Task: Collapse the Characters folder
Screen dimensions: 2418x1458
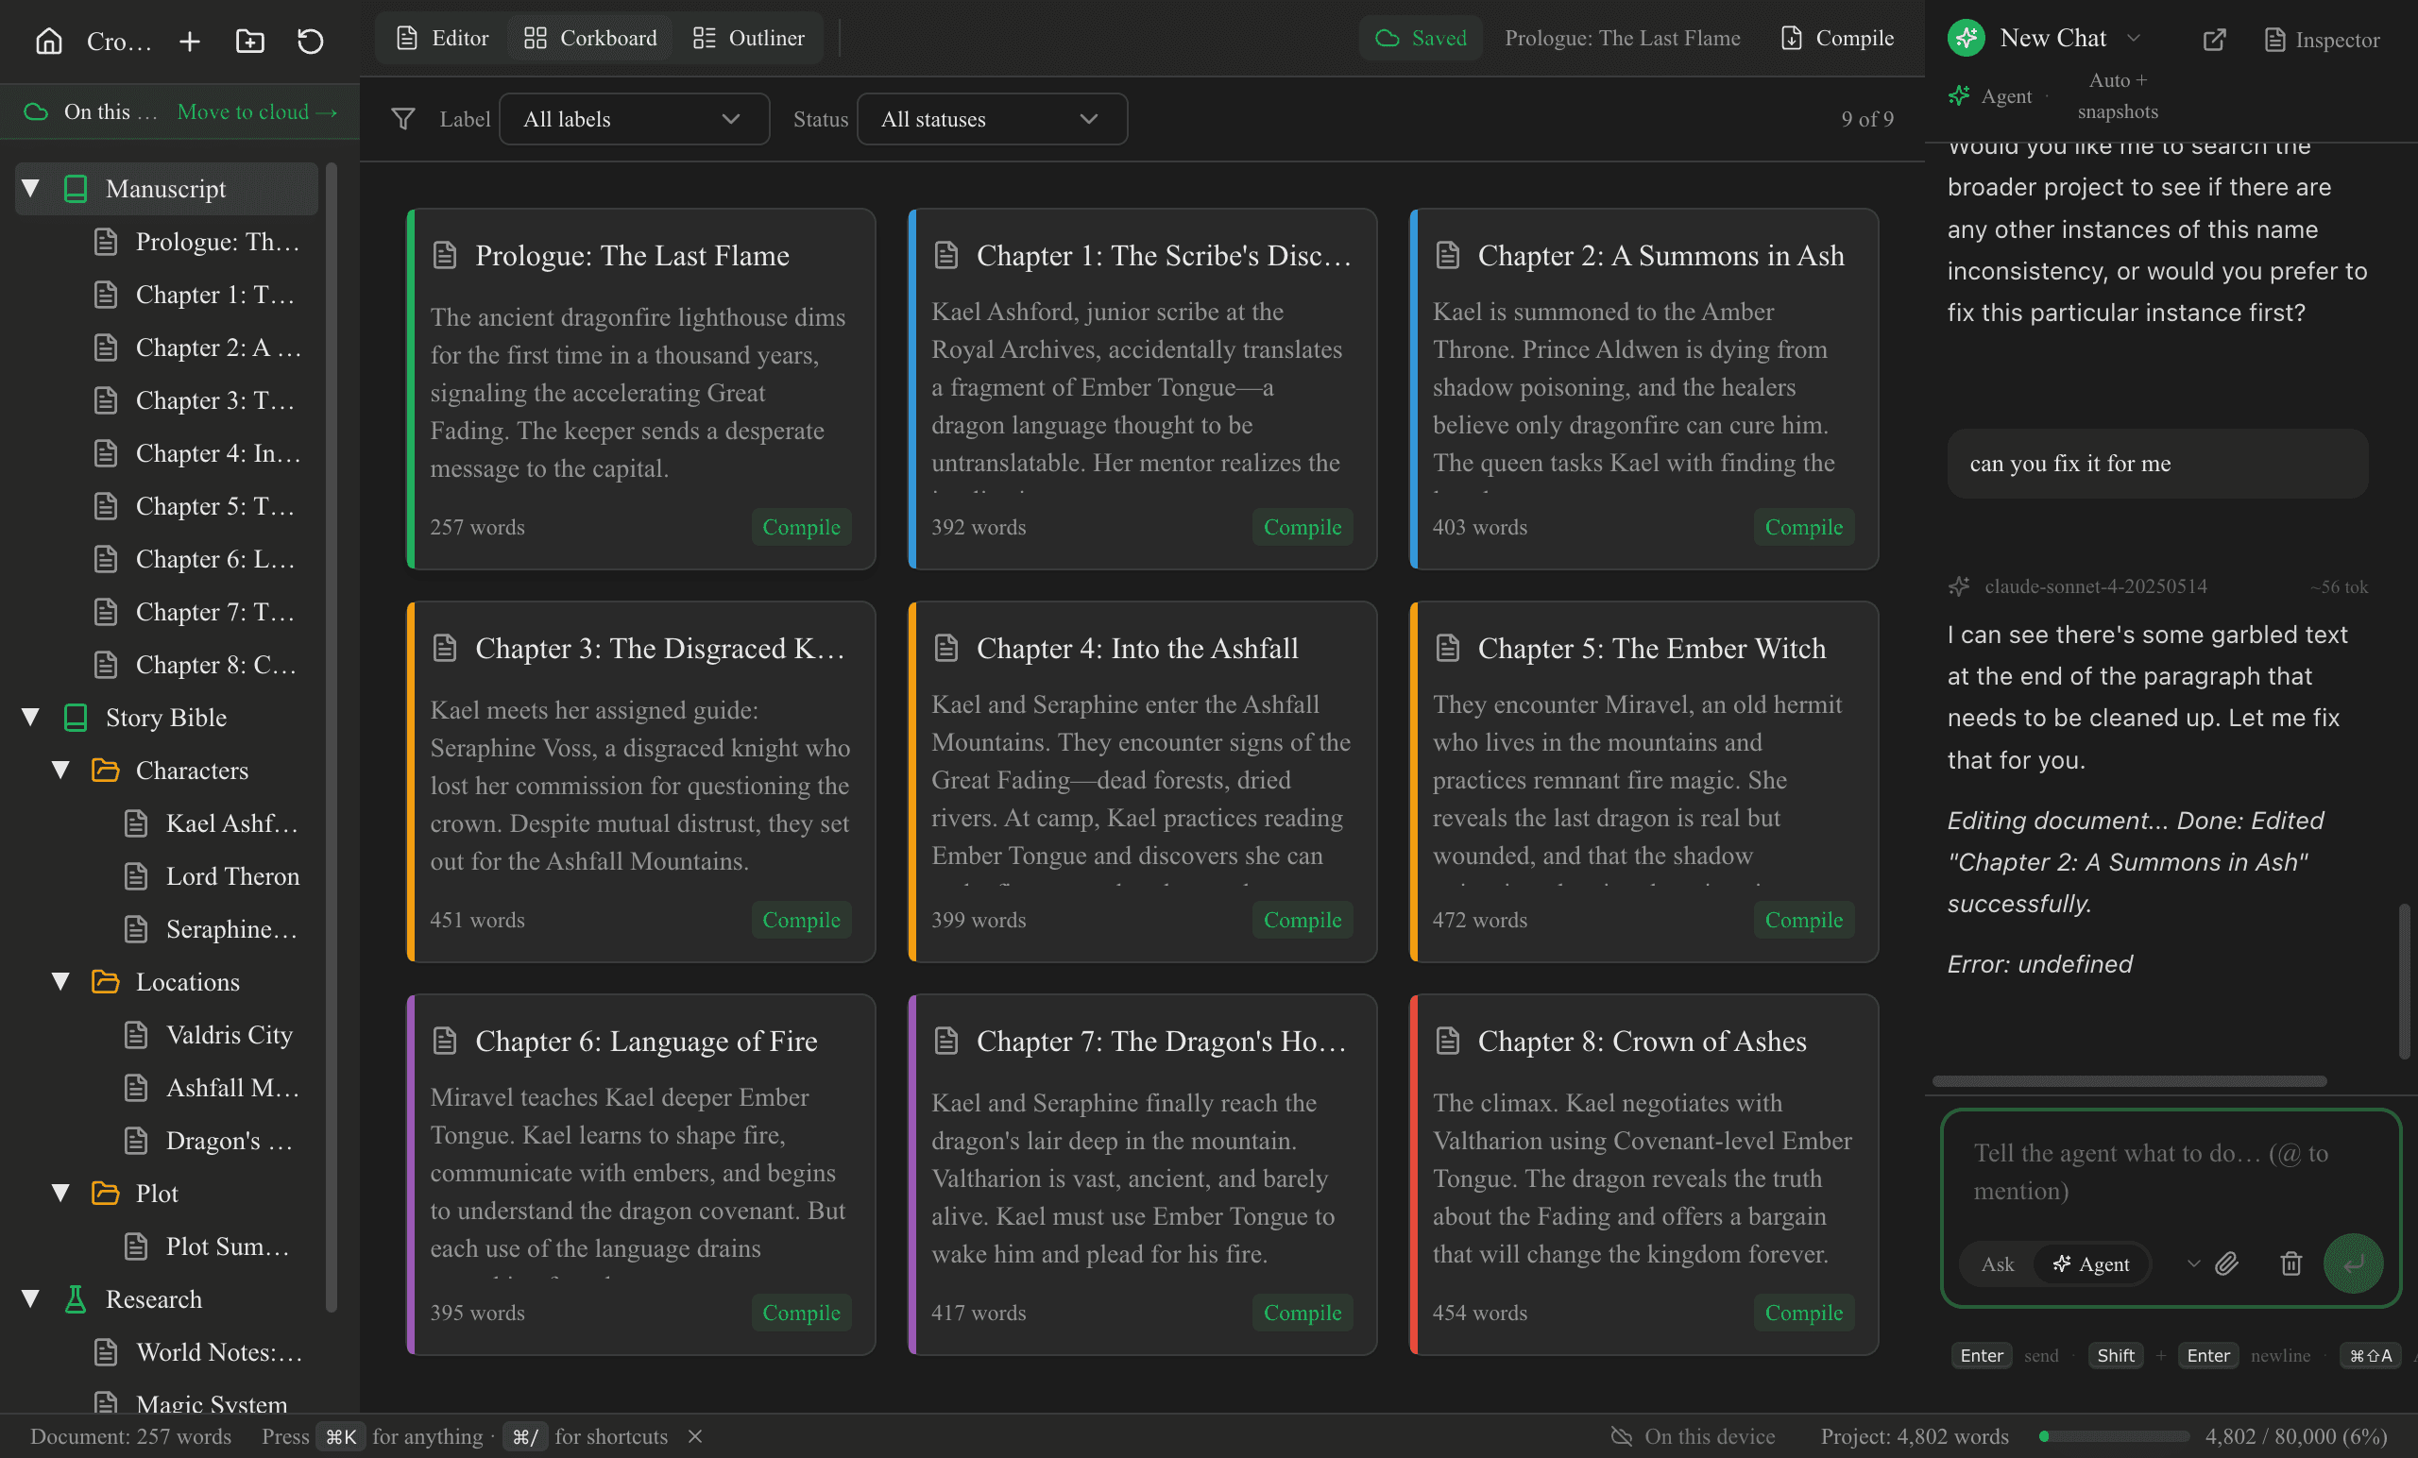Action: (60, 771)
